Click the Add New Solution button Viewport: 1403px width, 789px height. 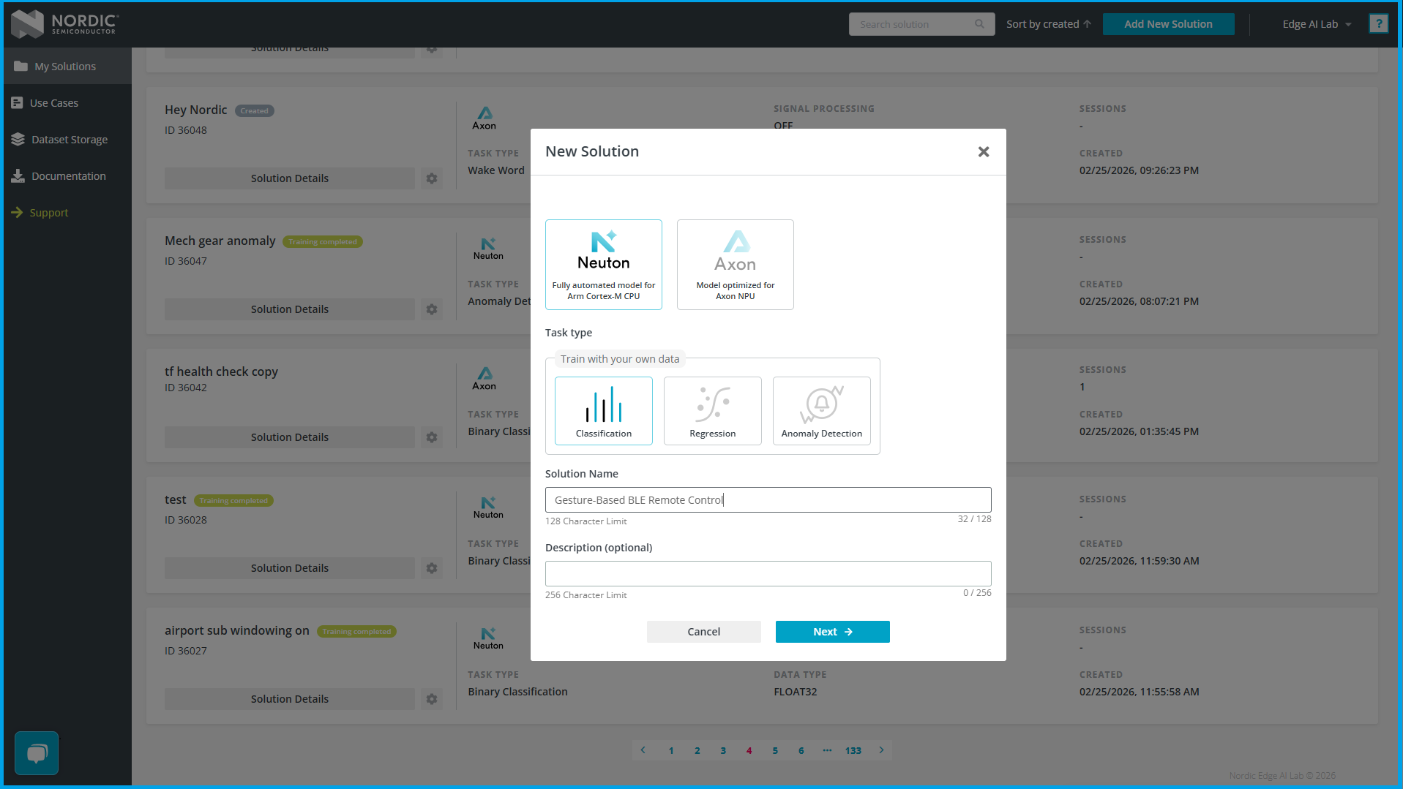pos(1168,24)
